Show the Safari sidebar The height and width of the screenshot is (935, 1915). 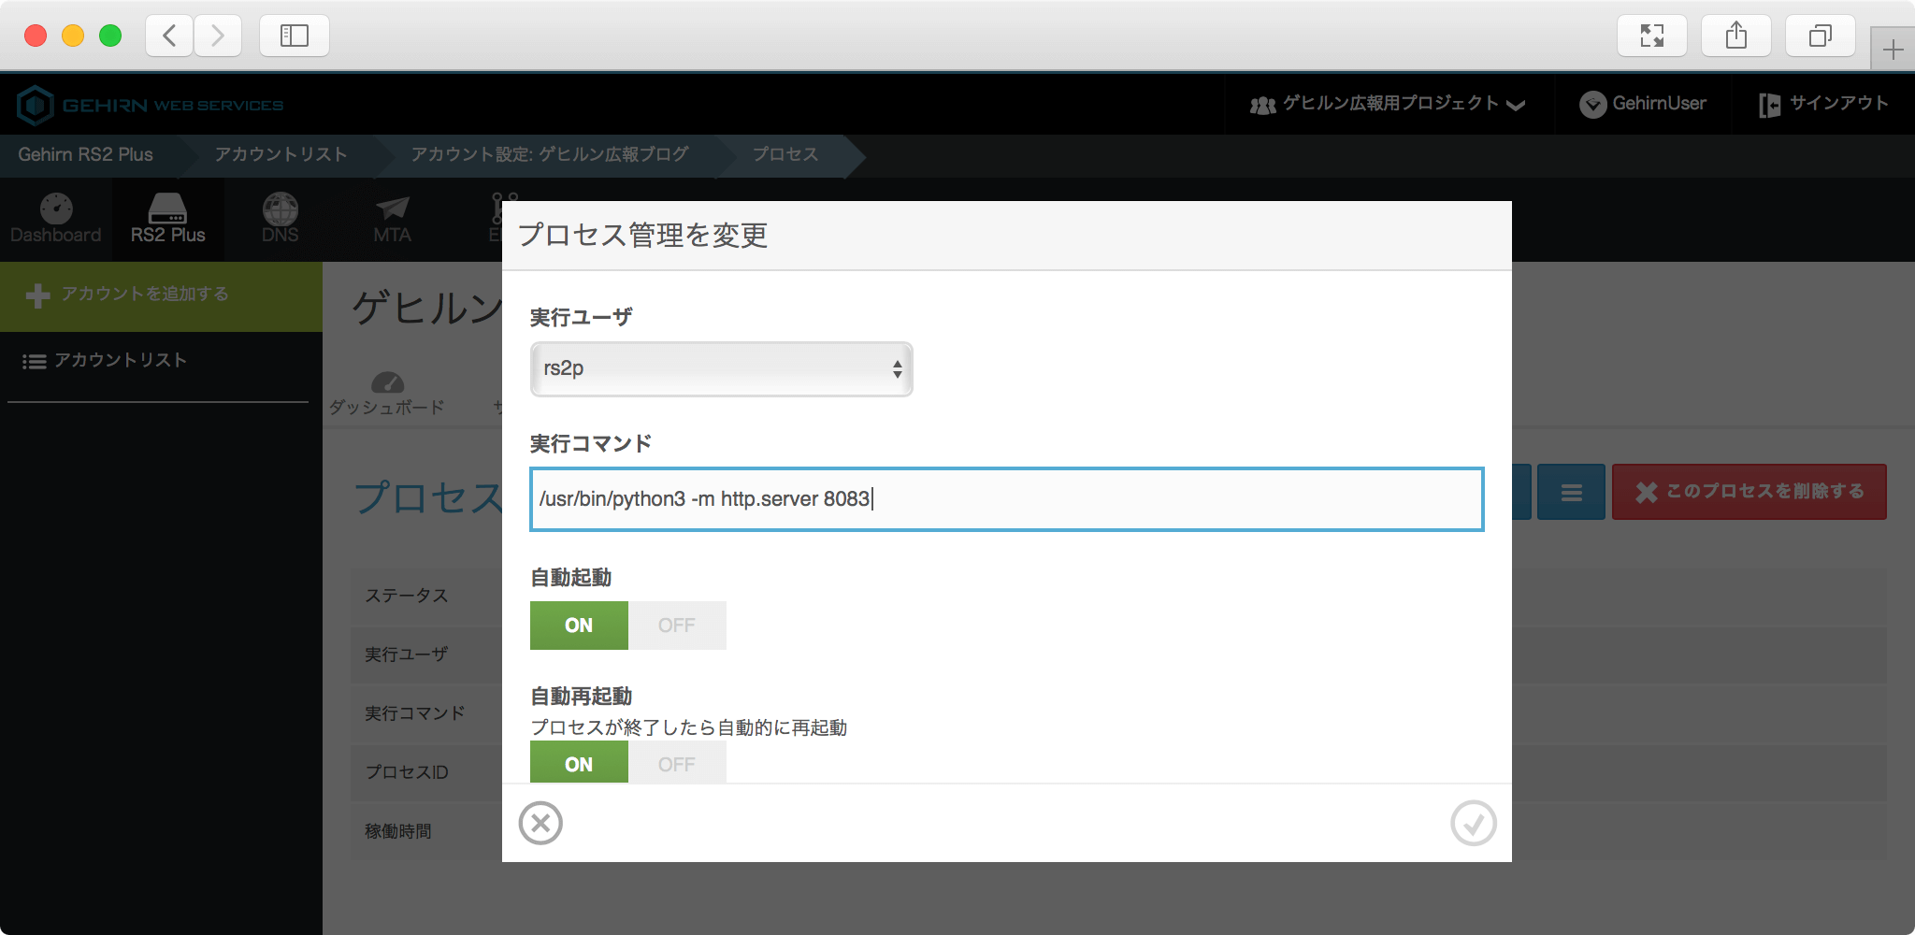tap(295, 36)
